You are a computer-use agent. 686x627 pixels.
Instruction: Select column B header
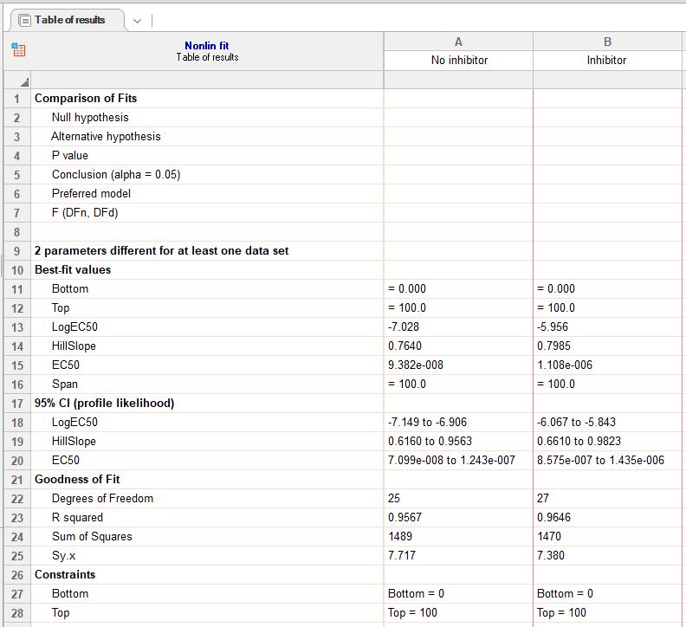(x=607, y=42)
